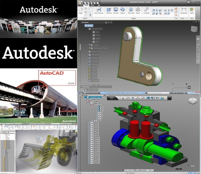
Task: Click the Favorites panel header
Action: coord(96,87)
